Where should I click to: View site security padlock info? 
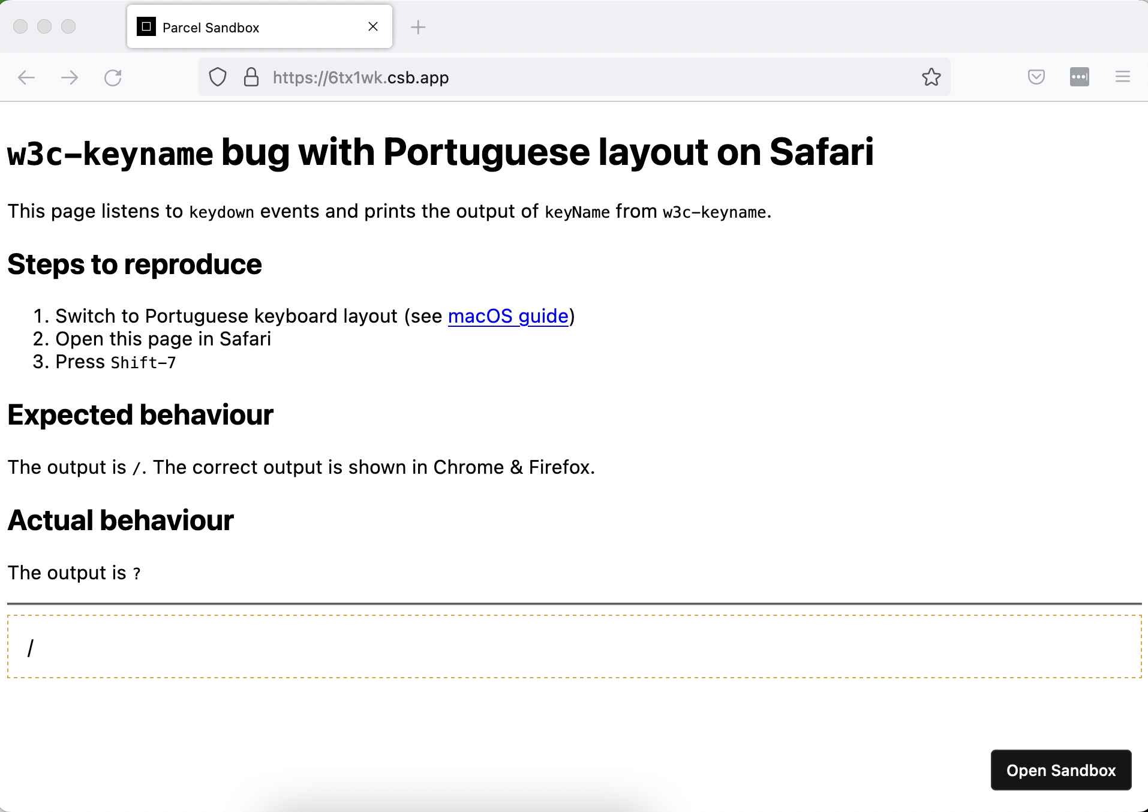click(251, 77)
